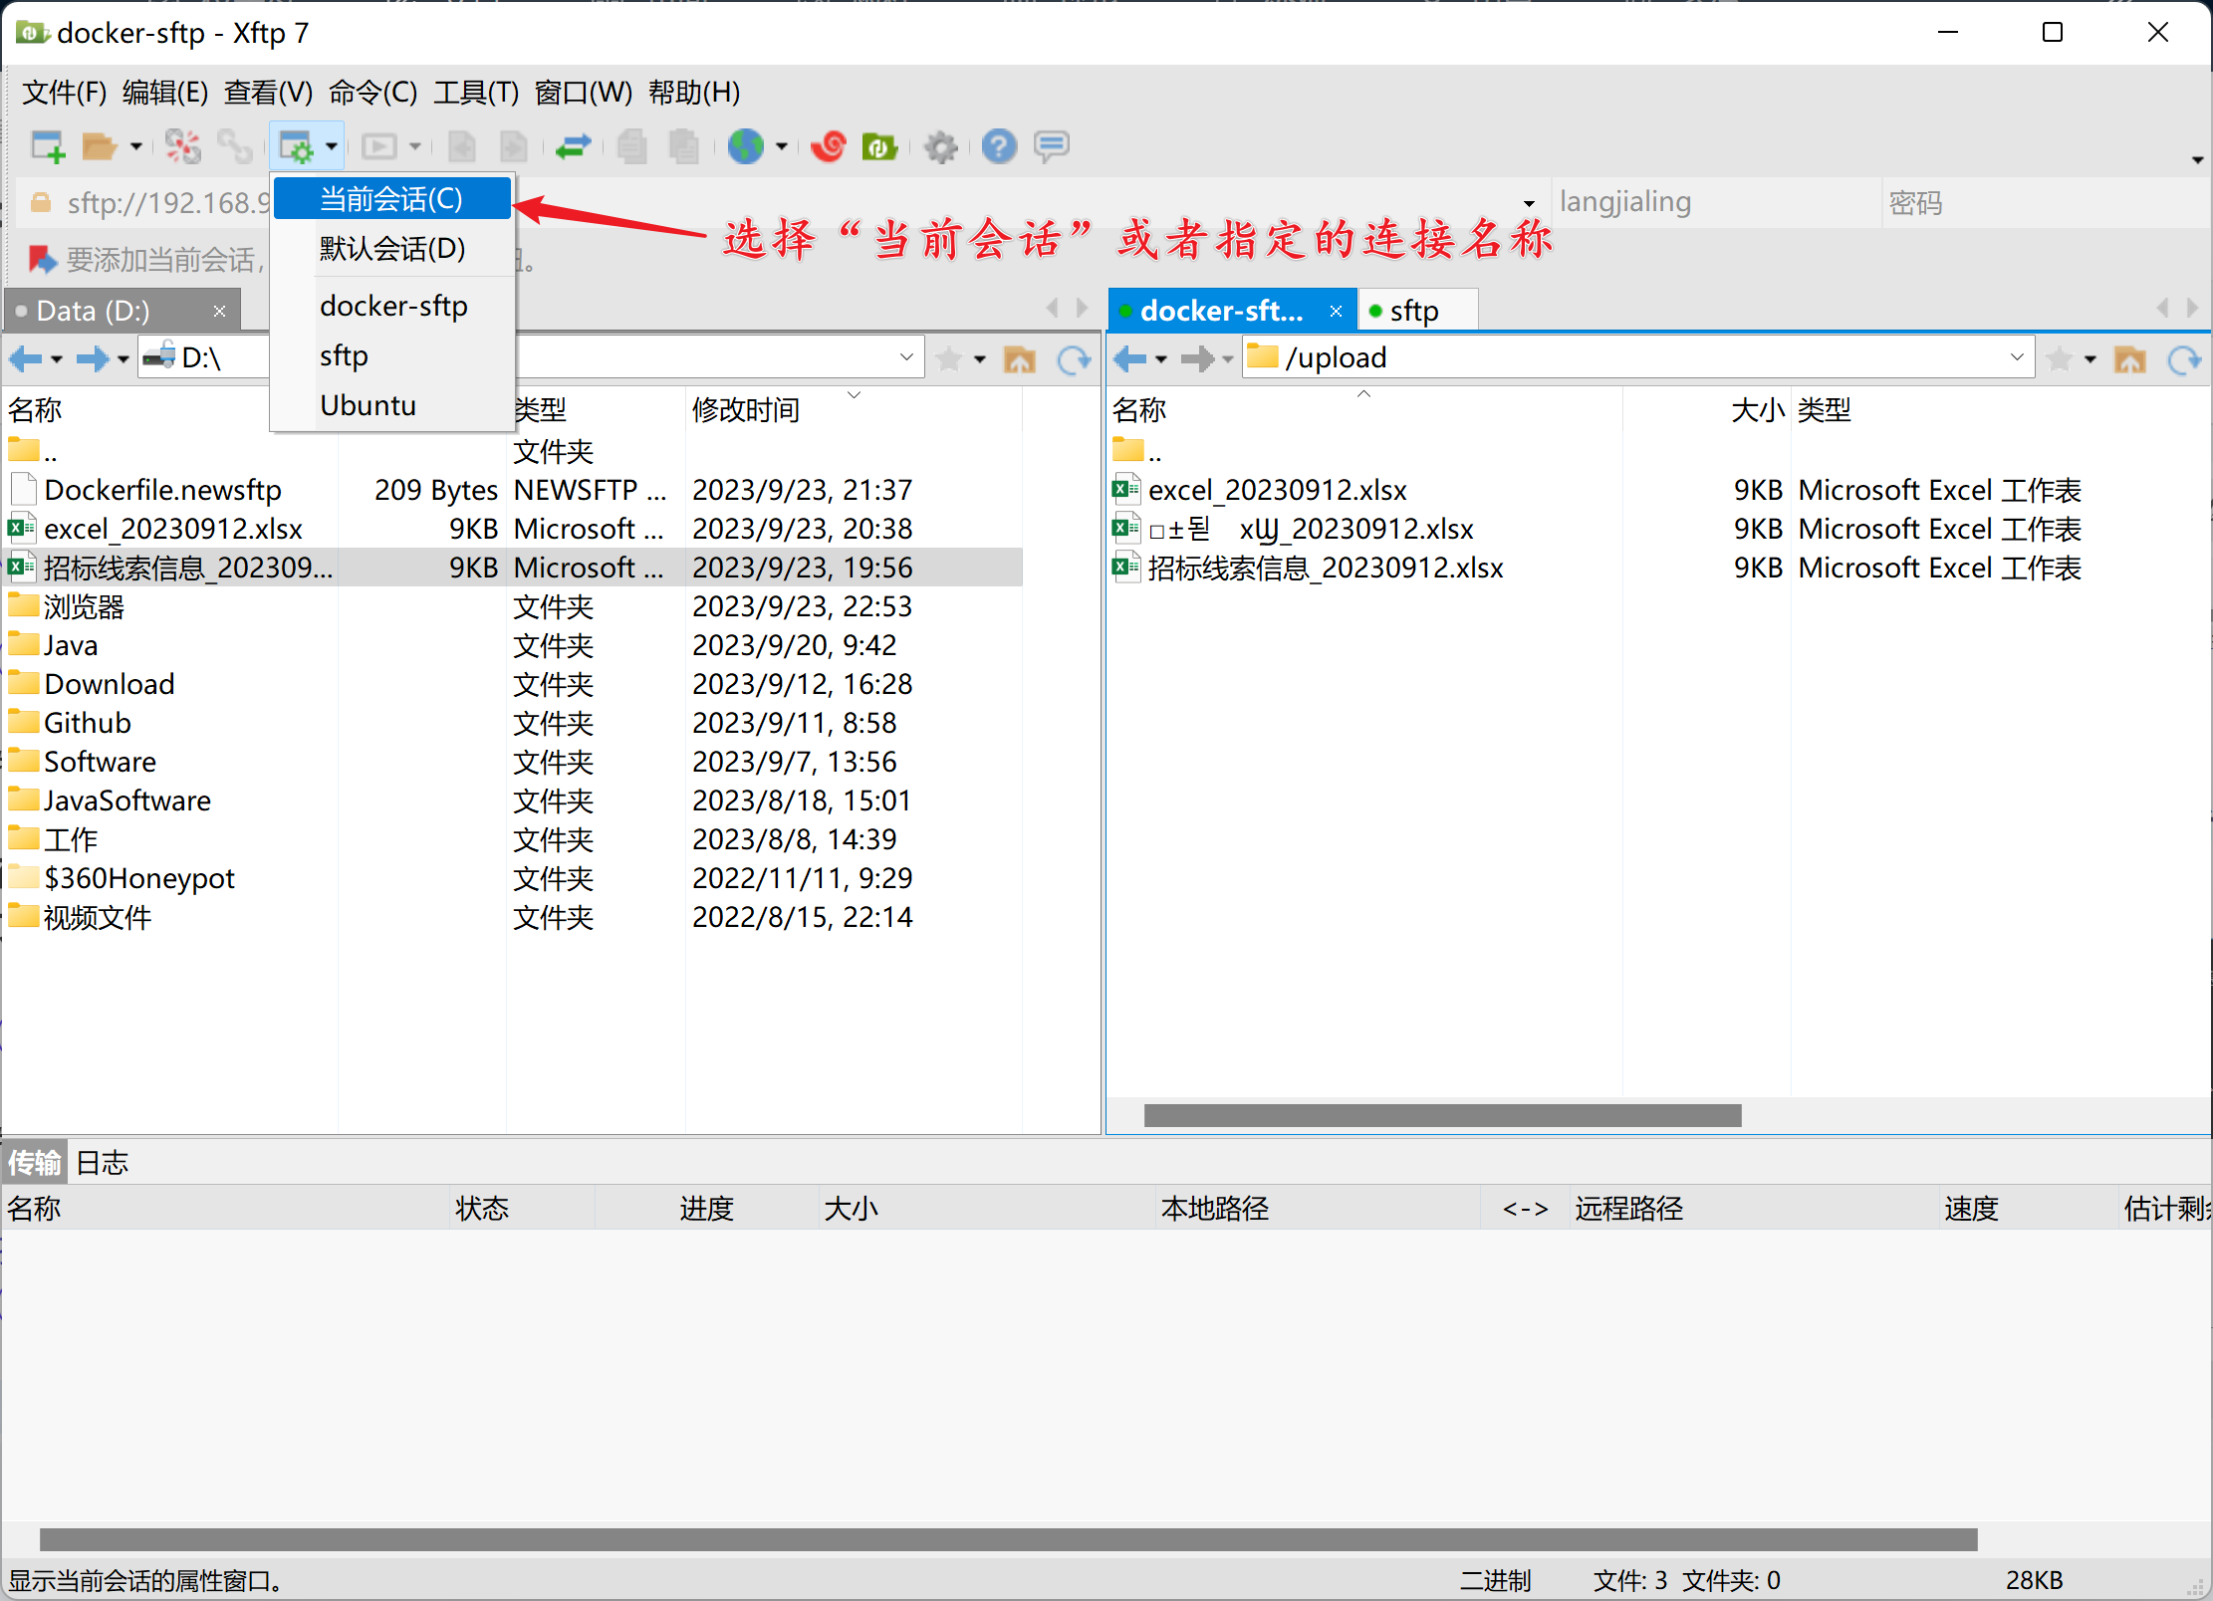Choose Ubuntu from the session list
Viewport: 2213px width, 1601px height.
[391, 405]
